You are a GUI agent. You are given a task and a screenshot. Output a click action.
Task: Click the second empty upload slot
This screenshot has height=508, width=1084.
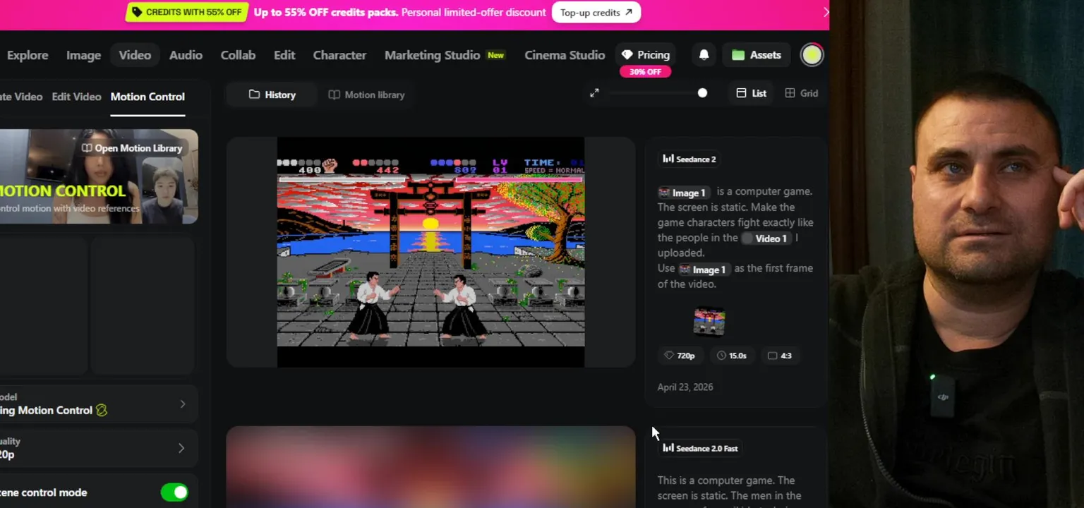click(143, 306)
